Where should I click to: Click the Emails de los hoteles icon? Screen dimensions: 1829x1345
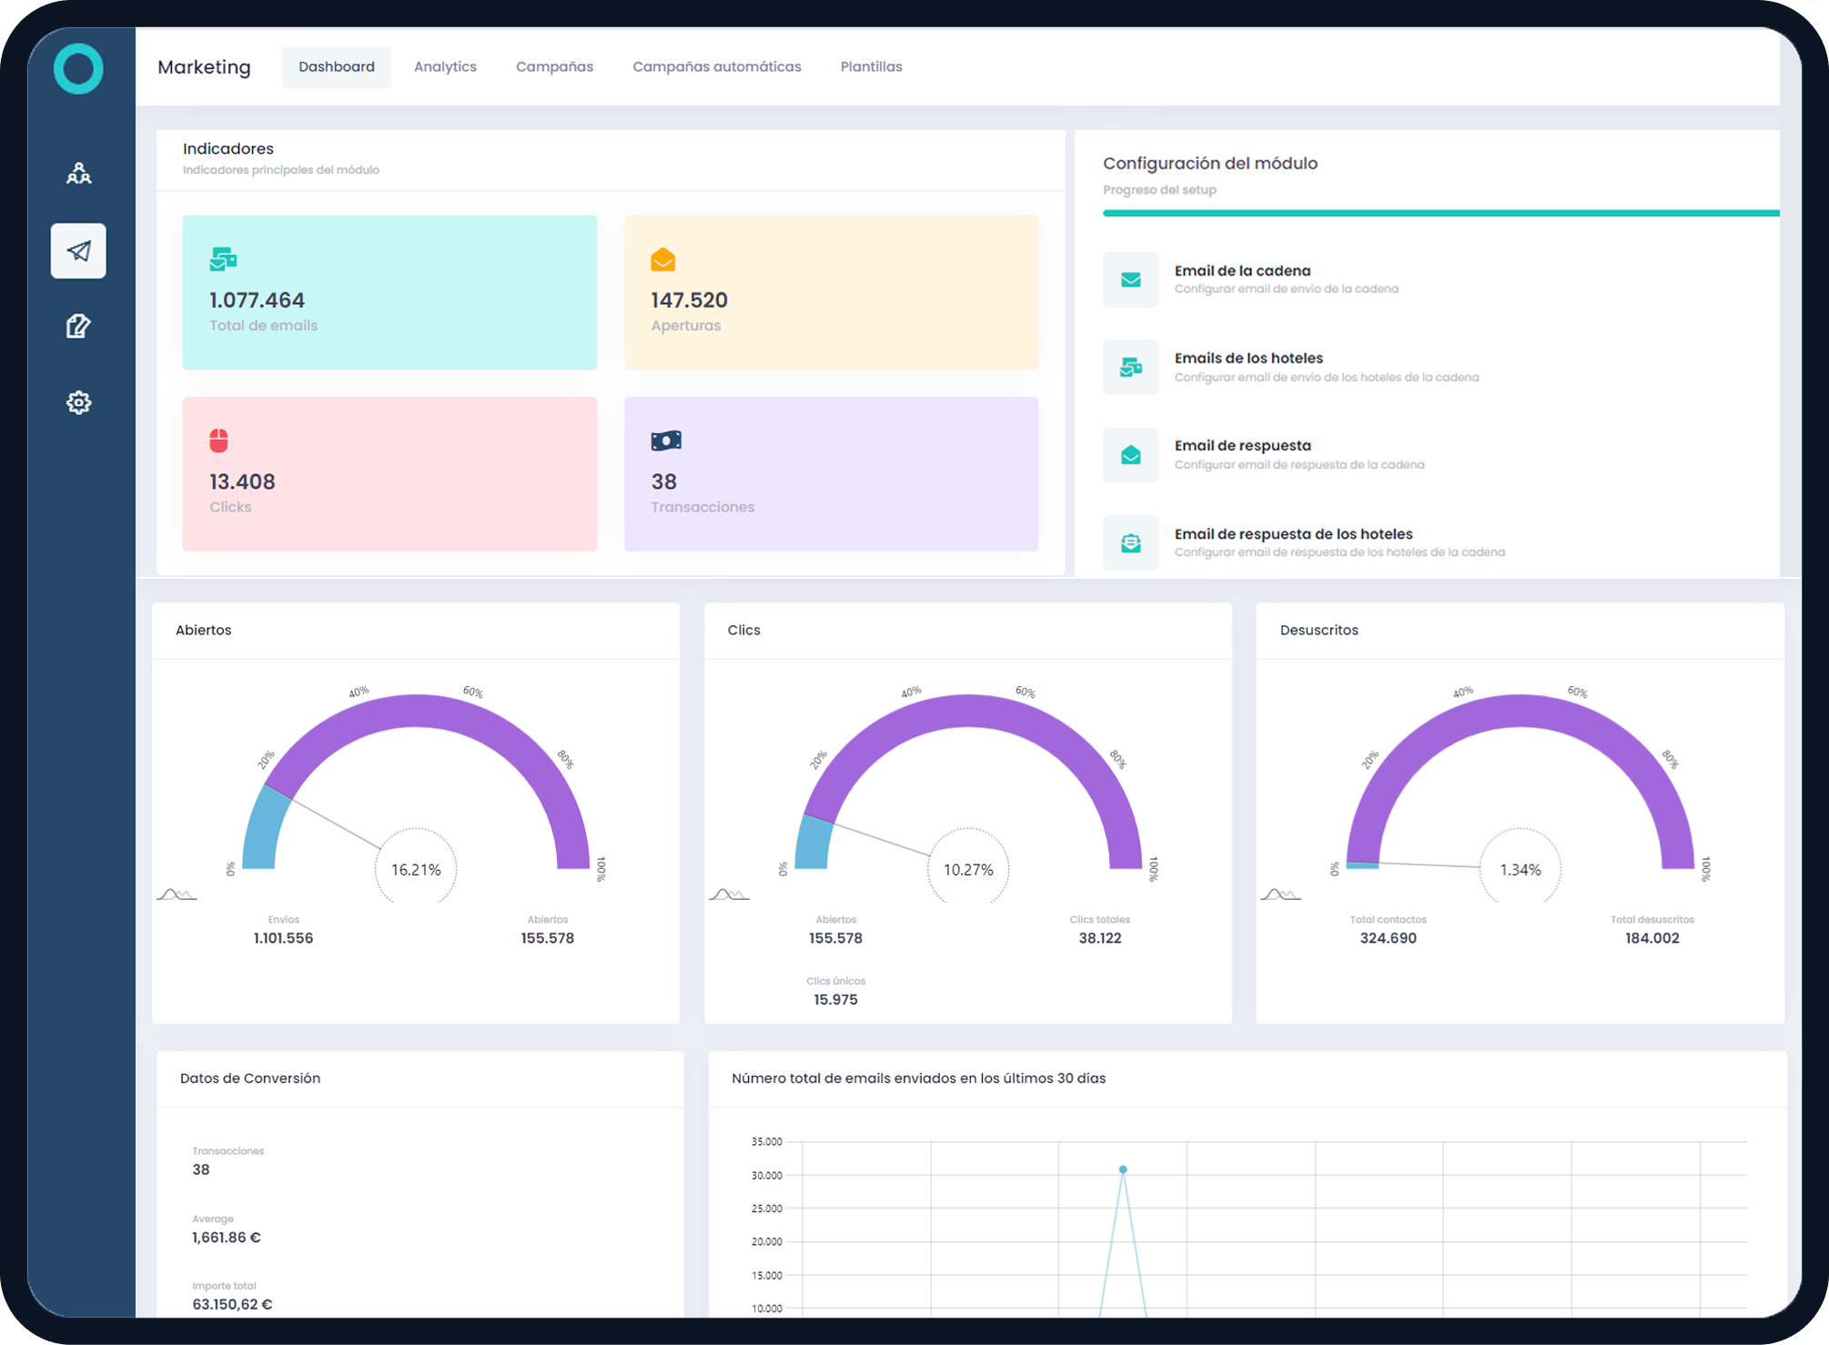click(x=1130, y=367)
